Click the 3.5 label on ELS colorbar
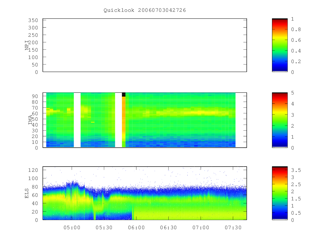 click(x=296, y=170)
